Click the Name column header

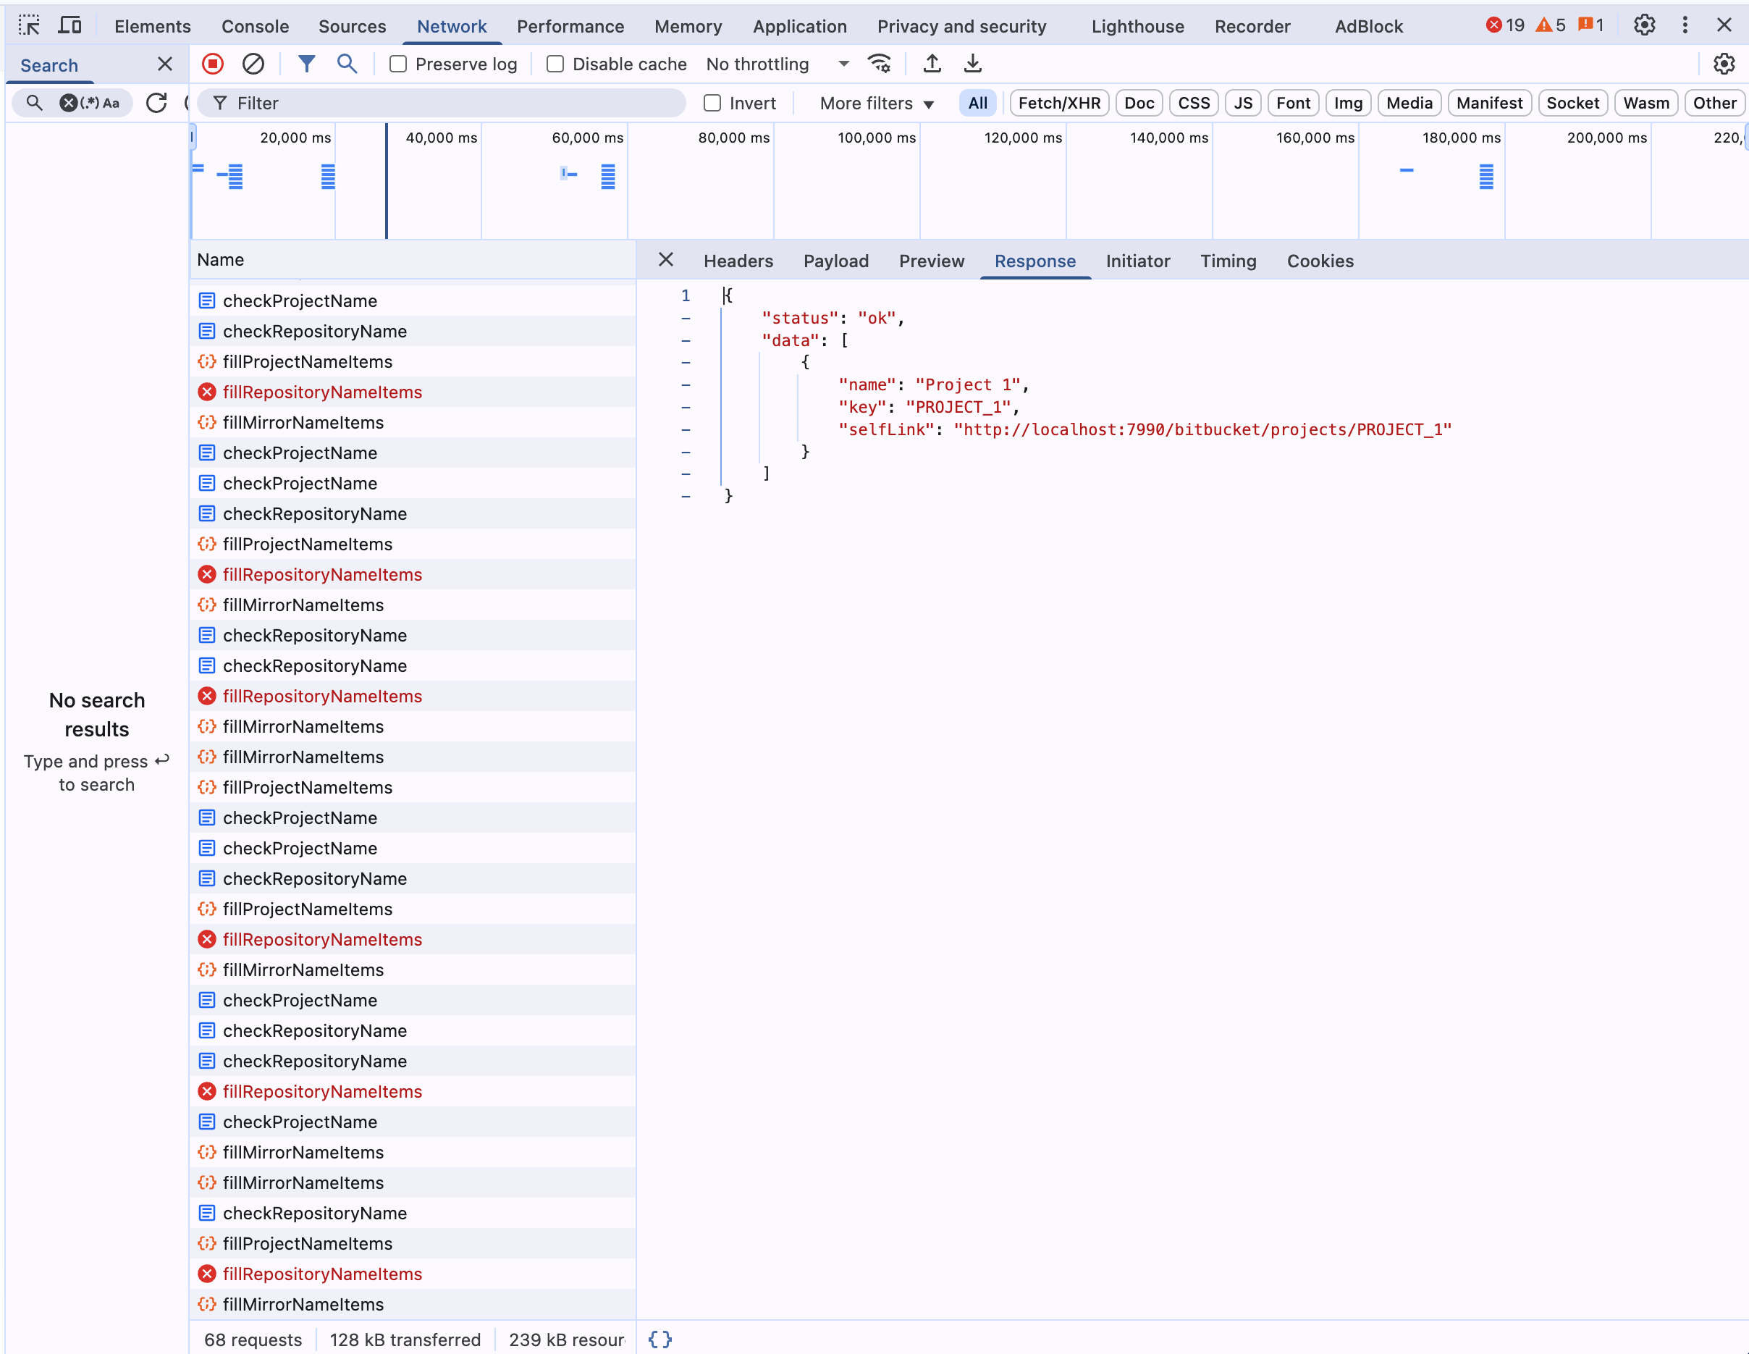click(x=413, y=260)
